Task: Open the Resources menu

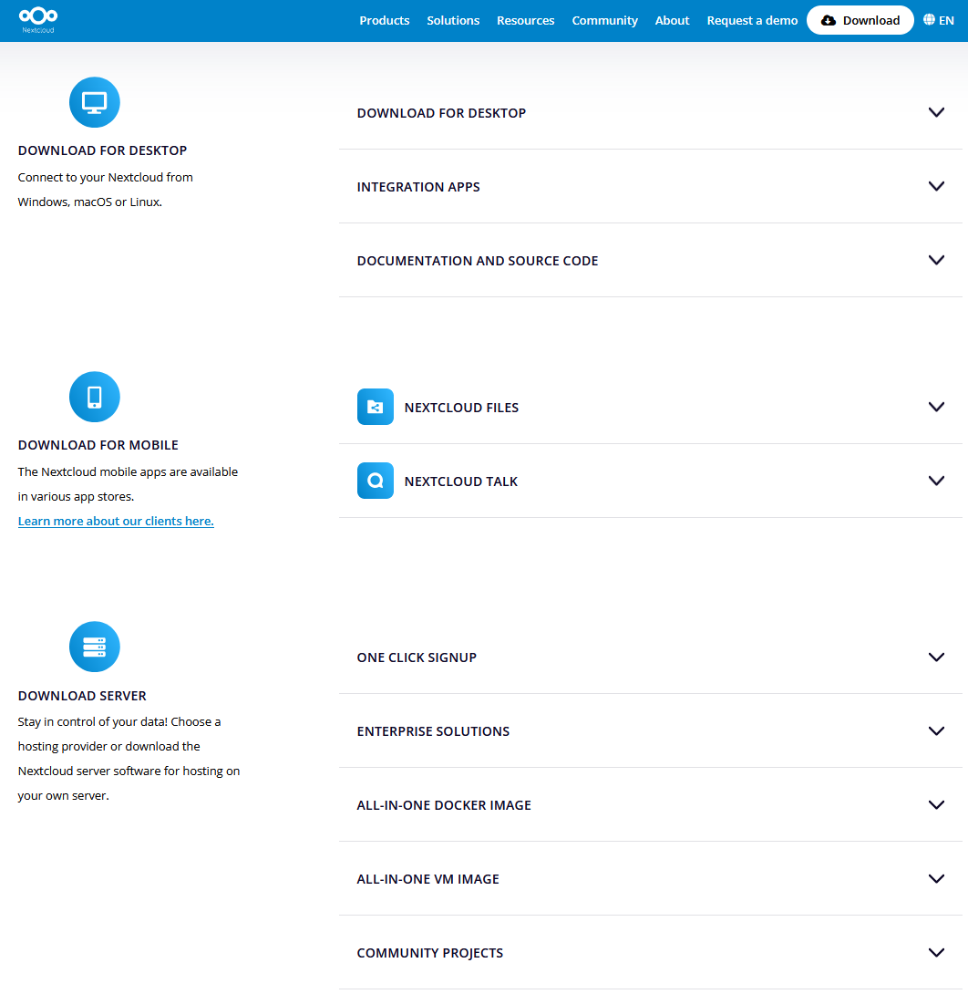Action: click(x=525, y=20)
